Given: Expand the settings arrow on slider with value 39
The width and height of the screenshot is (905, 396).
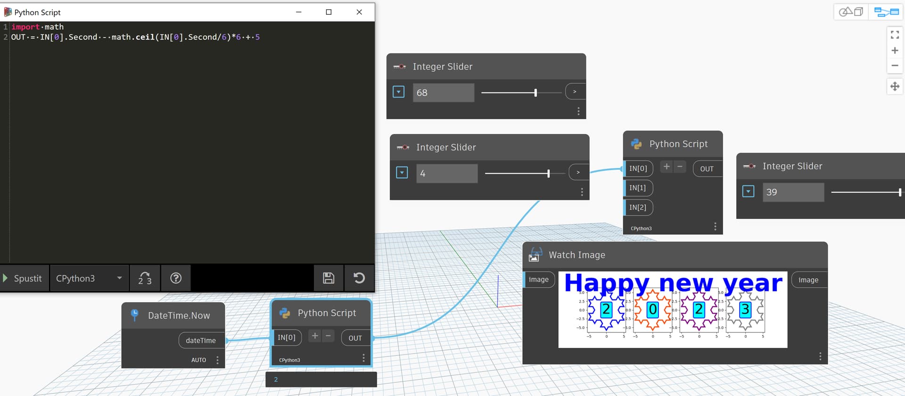Looking at the screenshot, I should tap(748, 191).
